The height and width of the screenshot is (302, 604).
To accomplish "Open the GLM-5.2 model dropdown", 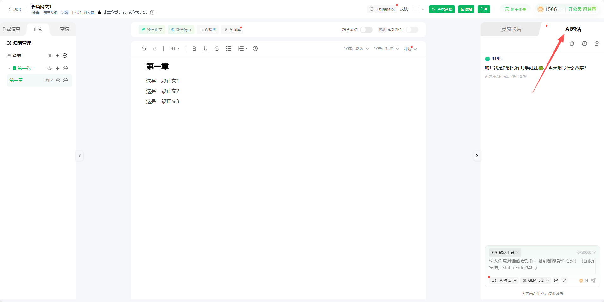I will [x=536, y=280].
